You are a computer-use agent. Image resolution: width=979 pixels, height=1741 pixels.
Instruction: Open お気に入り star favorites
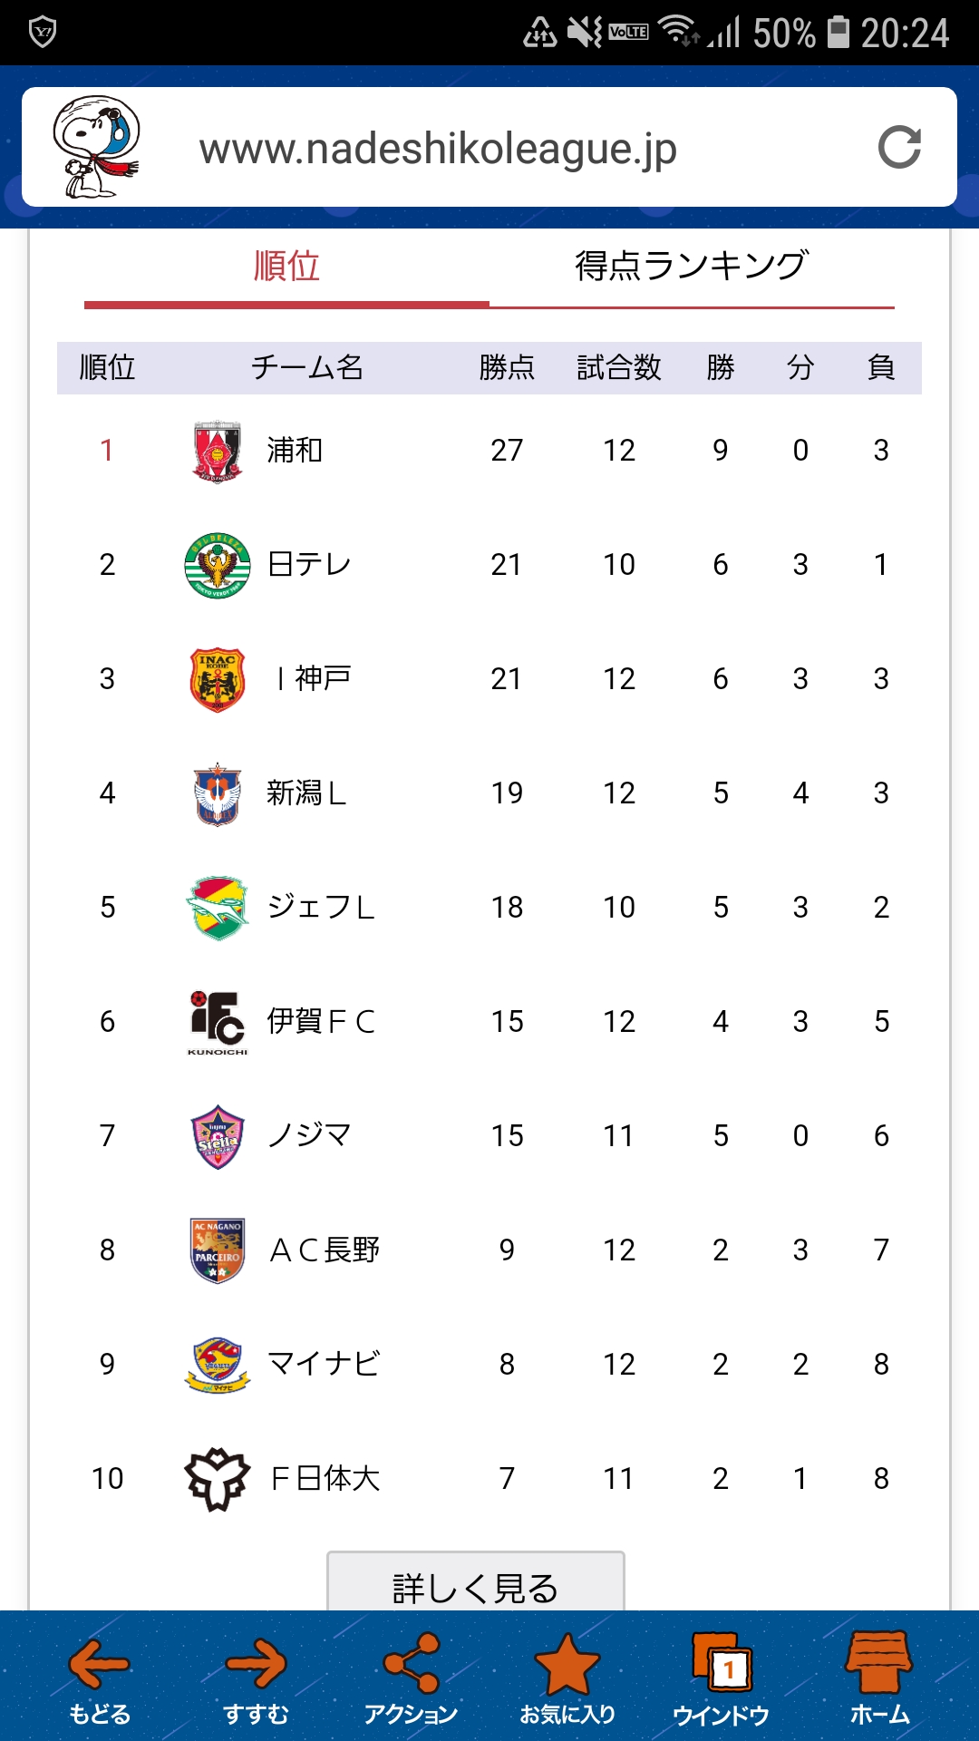pyautogui.click(x=567, y=1678)
